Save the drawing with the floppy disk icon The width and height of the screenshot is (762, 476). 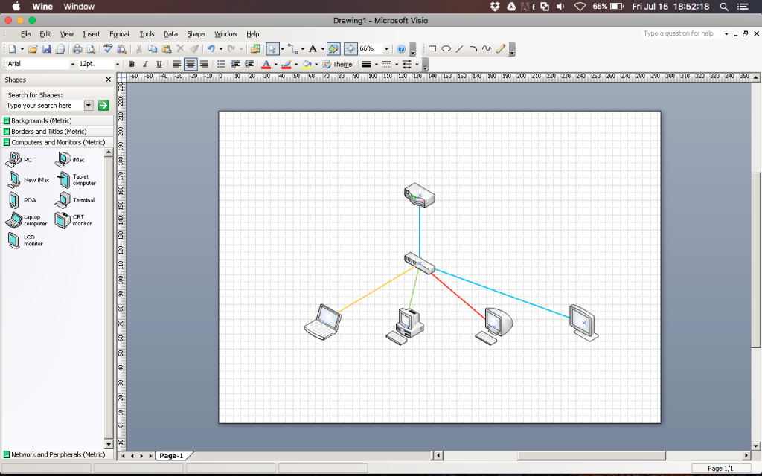click(46, 48)
